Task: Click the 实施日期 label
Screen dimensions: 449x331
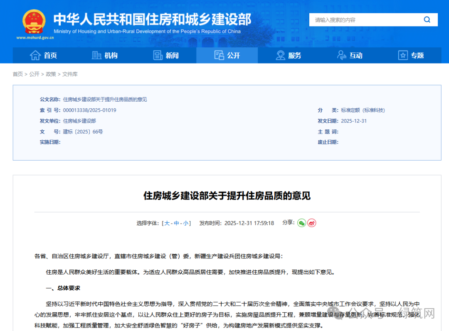Action: pos(50,142)
